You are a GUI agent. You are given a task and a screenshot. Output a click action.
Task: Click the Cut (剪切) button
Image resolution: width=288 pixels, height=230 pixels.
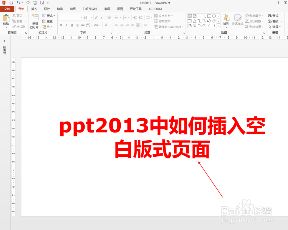pyautogui.click(x=17, y=16)
